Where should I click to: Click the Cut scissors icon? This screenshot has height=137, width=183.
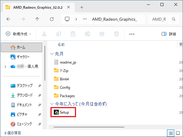tap(44, 34)
